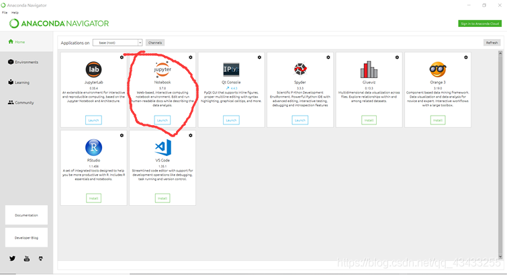Open the Spyder gear options

[328, 57]
